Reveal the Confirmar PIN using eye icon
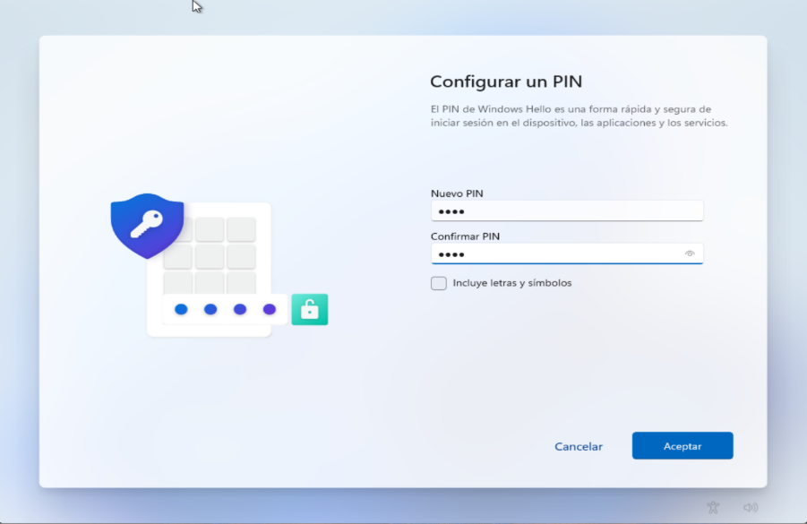The image size is (807, 524). [x=690, y=253]
